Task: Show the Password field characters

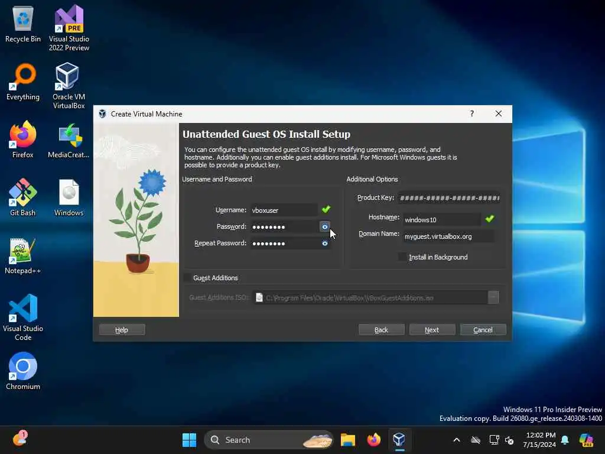Action: pos(325,226)
